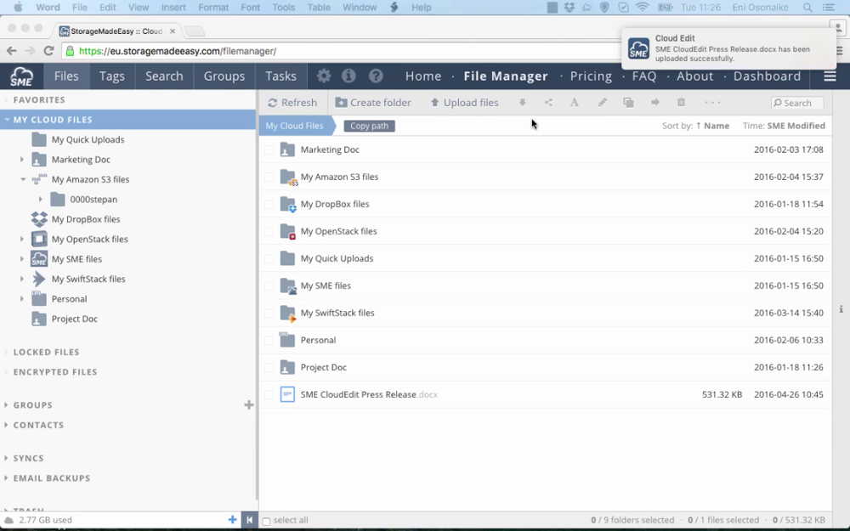Collapse My Amazon S3 files tree node
Image resolution: width=850 pixels, height=531 pixels.
tap(23, 179)
